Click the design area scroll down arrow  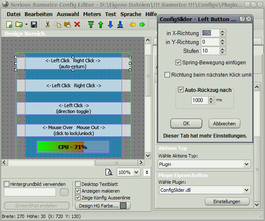click(148, 155)
